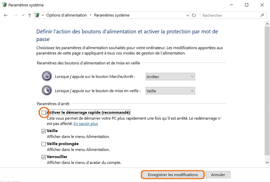Image resolution: width=270 pixels, height=182 pixels.
Task: Click Enregistrer les modifications button
Action: [x=173, y=175]
